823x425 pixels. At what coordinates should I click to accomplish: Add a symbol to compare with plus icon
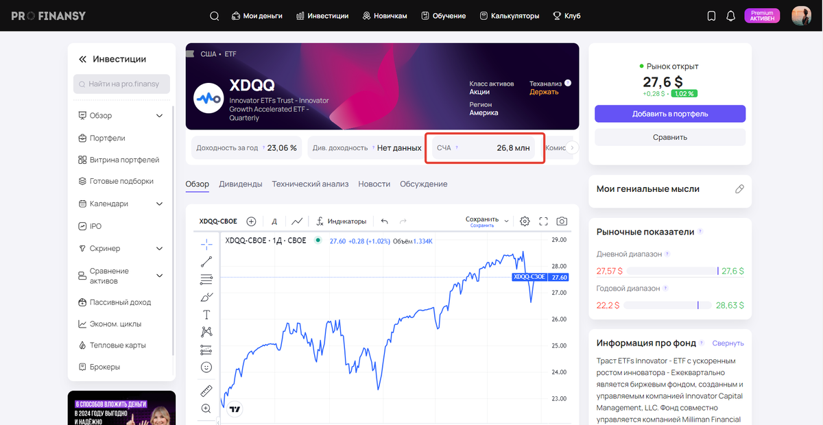[251, 221]
